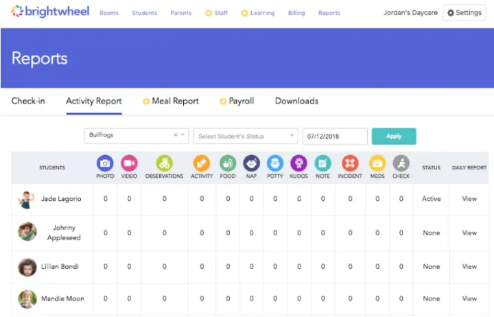Click Johnny Appleseed's profile photo
494x317 pixels.
pyautogui.click(x=27, y=233)
